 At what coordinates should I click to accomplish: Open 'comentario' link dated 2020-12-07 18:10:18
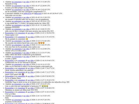pyautogui.click(x=21, y=92)
